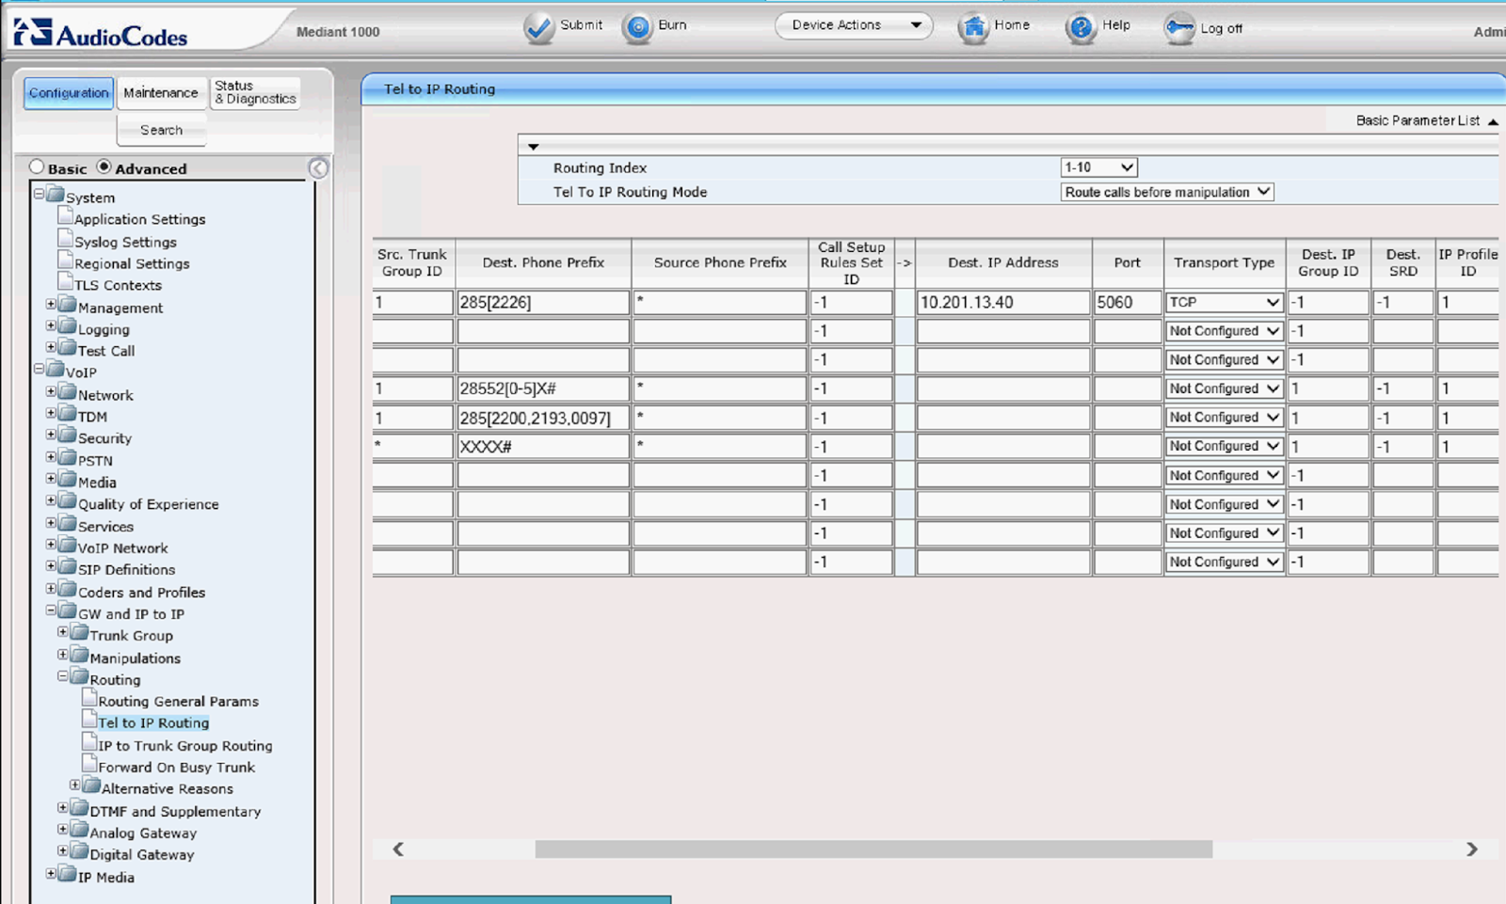Open the Digital Gateway tree item

[142, 855]
